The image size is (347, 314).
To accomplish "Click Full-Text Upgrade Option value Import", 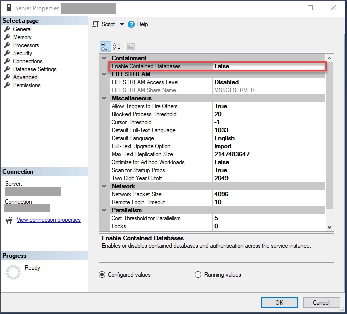I will click(x=269, y=146).
